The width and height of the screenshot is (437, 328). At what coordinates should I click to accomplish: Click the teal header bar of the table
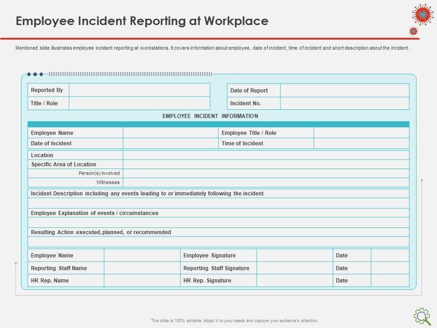click(218, 124)
